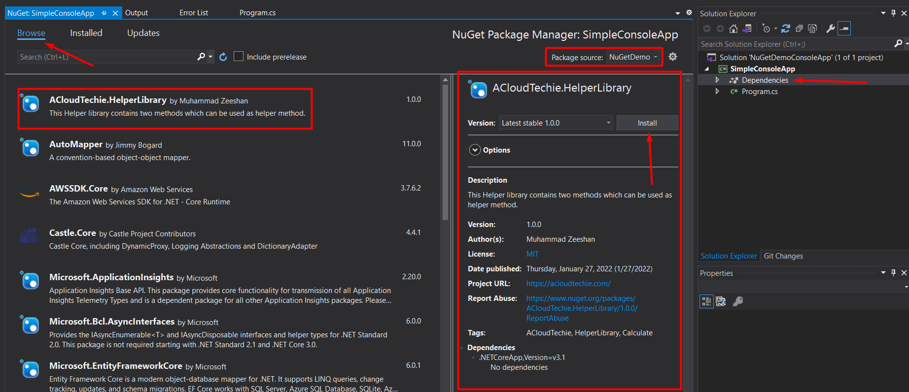Open the Package source dropdown
Viewport: 909px width, 392px height.
(x=633, y=57)
